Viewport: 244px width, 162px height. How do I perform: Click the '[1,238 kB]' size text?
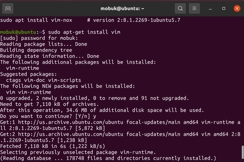(x=72, y=140)
